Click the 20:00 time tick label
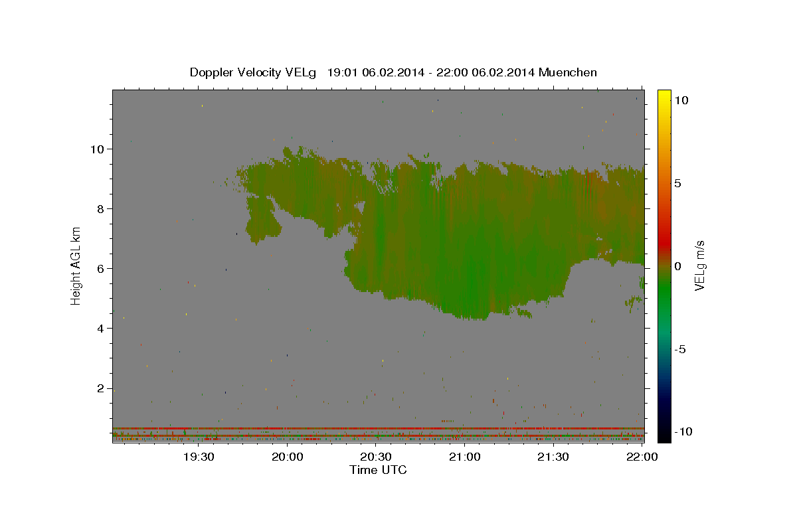 [x=288, y=457]
